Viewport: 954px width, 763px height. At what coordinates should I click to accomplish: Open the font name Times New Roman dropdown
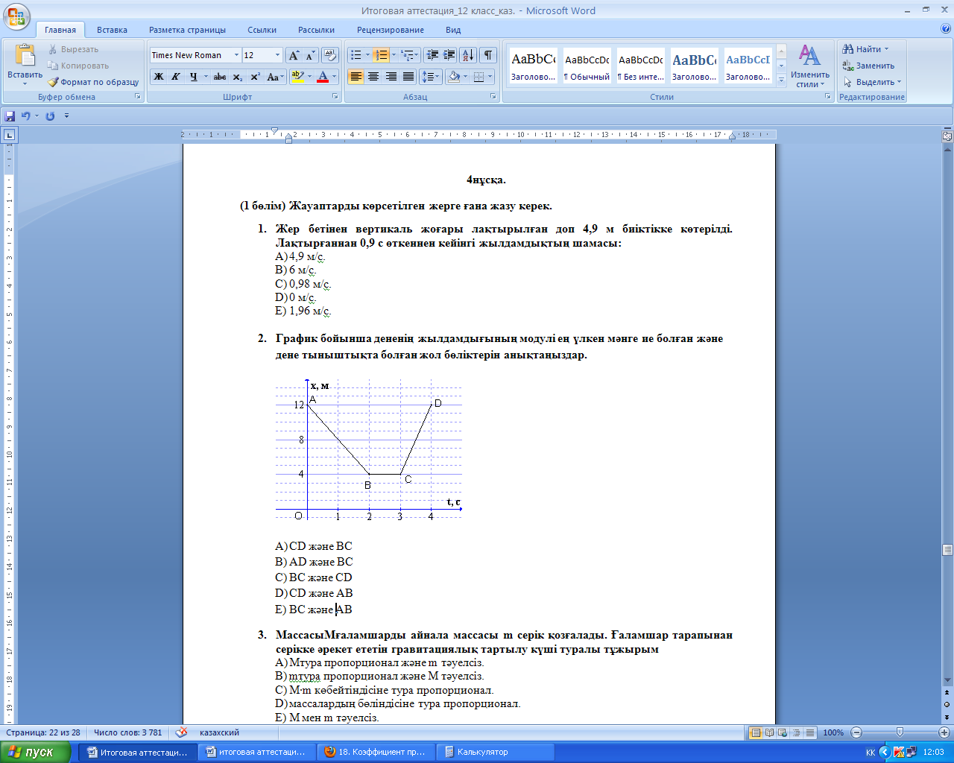236,55
